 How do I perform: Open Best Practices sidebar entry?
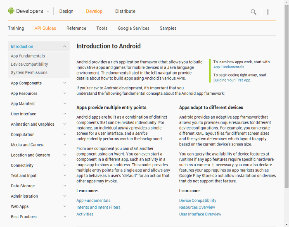pos(24,217)
